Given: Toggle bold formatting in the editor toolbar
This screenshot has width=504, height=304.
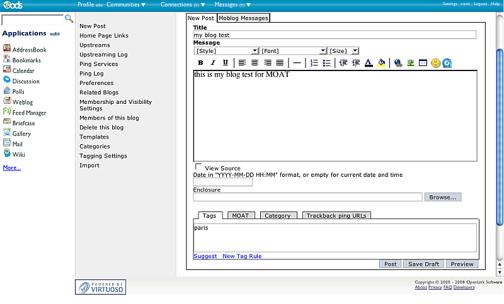Looking at the screenshot, I should click(200, 63).
